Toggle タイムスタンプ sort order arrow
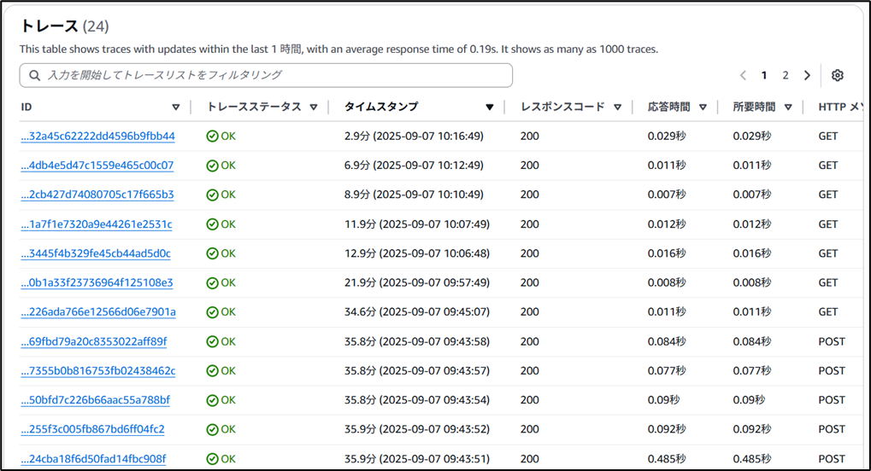The width and height of the screenshot is (871, 471). [x=490, y=108]
